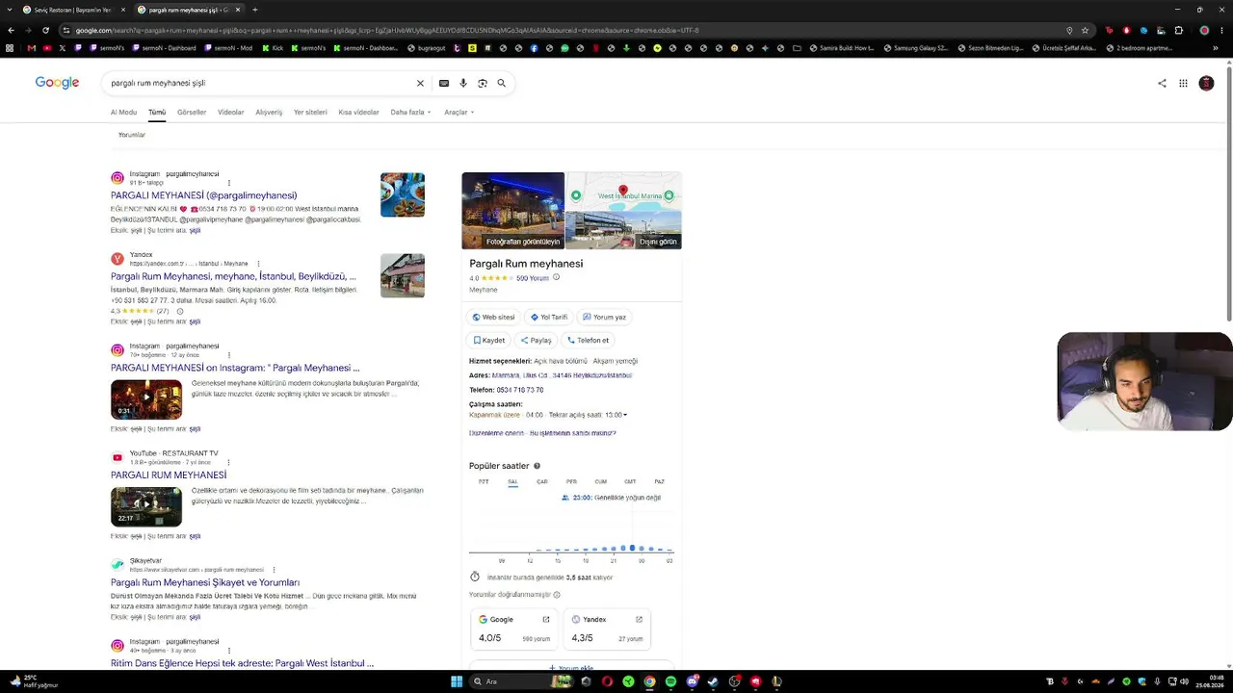
Task: Click the Google search input field
Action: pyautogui.click(x=260, y=84)
